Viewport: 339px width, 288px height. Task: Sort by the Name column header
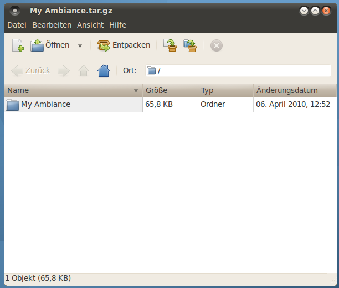(x=73, y=90)
